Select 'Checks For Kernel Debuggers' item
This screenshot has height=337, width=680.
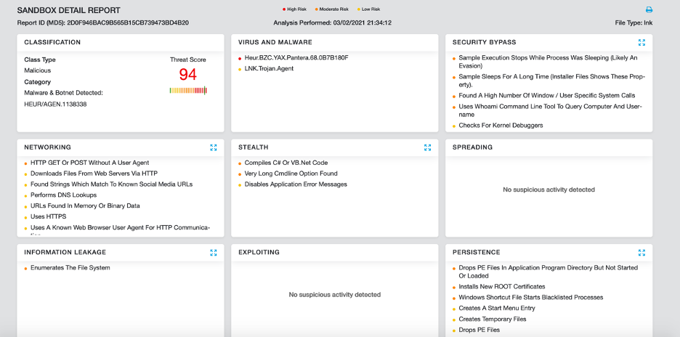[501, 126]
